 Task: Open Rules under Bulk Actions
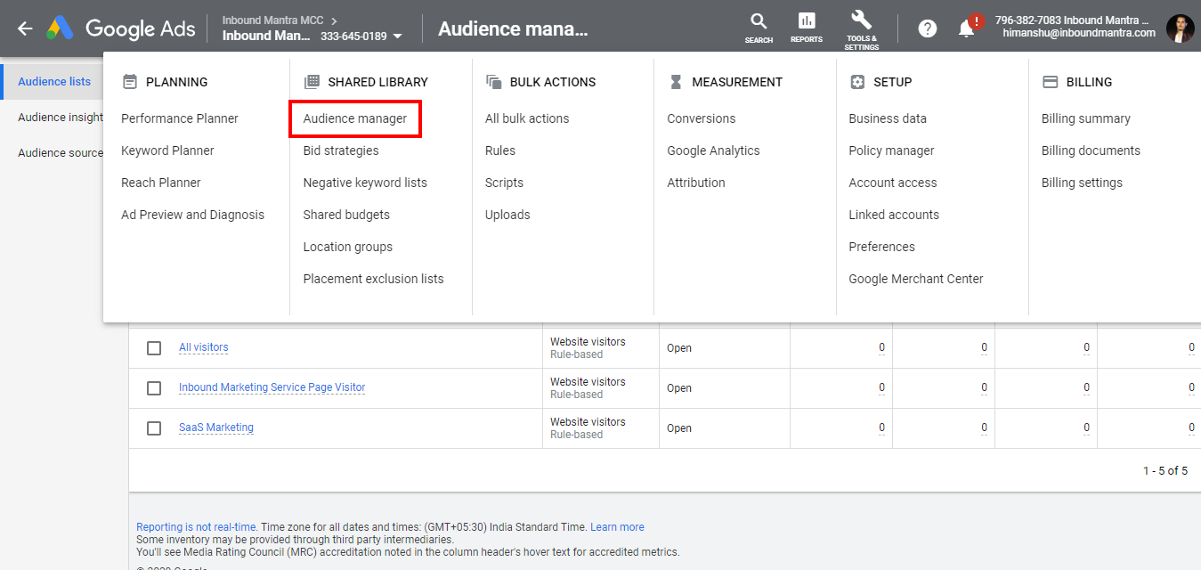click(x=500, y=151)
